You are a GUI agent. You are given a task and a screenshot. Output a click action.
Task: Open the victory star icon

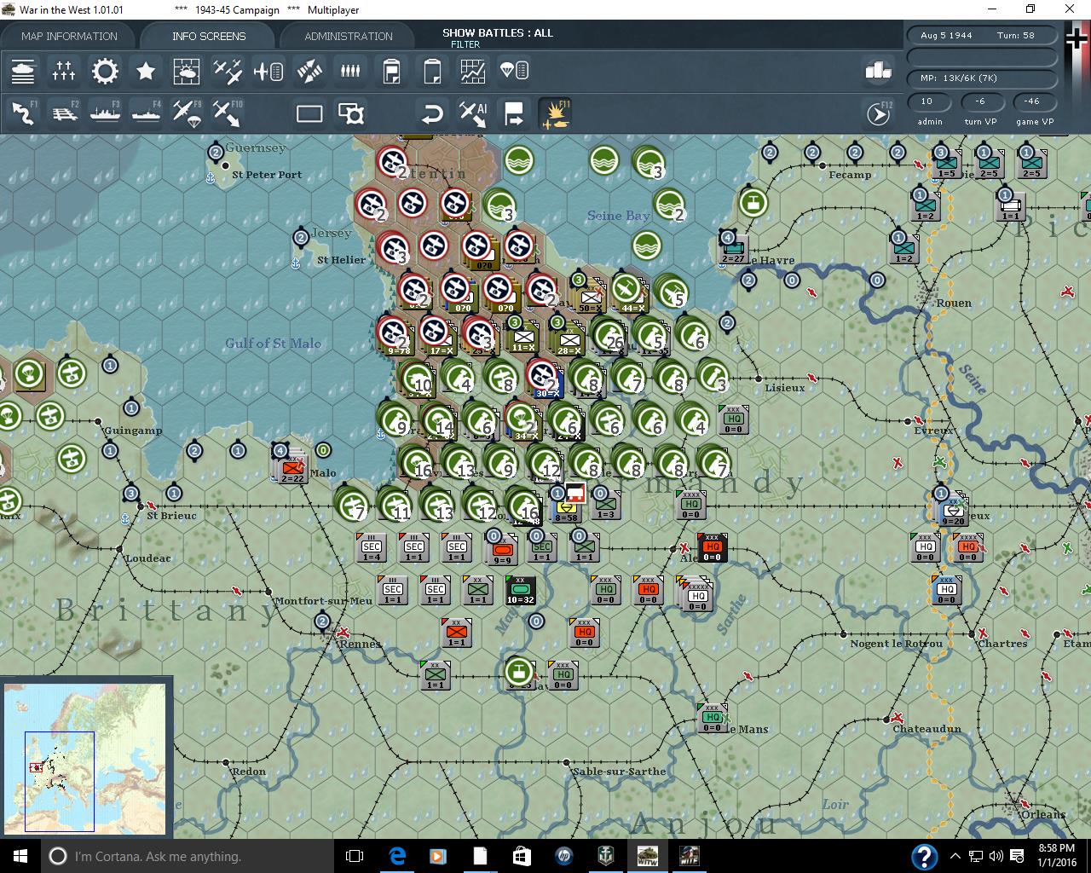point(146,71)
